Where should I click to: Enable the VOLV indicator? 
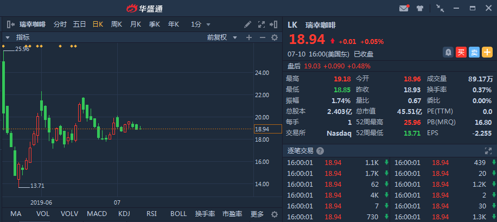point(69,214)
